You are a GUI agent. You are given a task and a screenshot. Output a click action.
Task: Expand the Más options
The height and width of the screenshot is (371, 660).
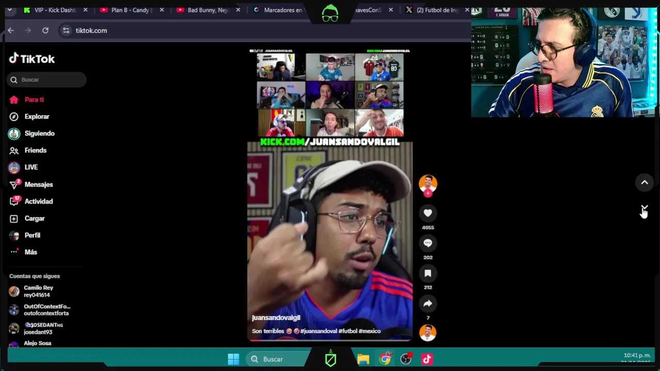24,252
